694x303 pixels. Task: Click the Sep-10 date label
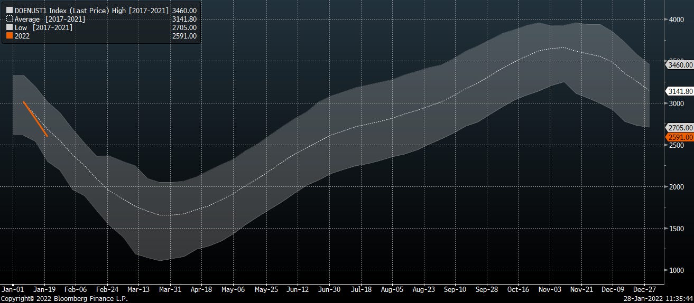pyautogui.click(x=455, y=290)
